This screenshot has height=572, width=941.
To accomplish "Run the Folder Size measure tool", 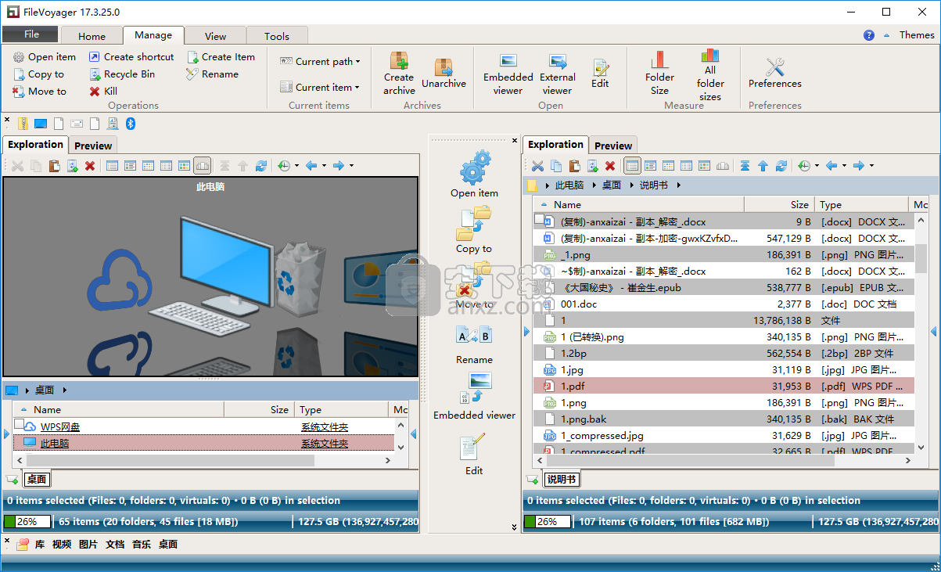I will [659, 60].
